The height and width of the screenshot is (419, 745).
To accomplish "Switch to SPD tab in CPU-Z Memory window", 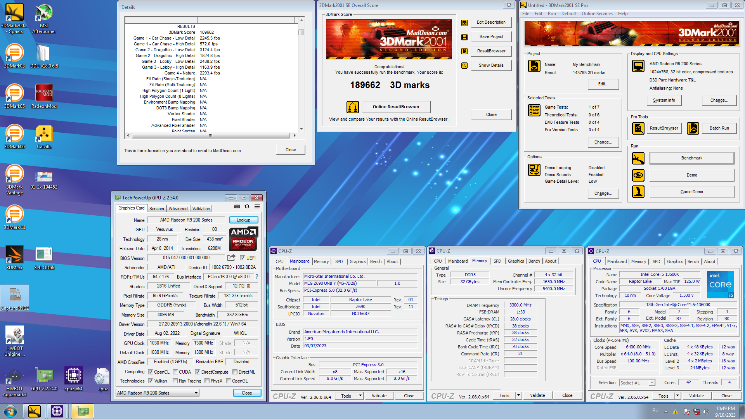I will pos(497,261).
